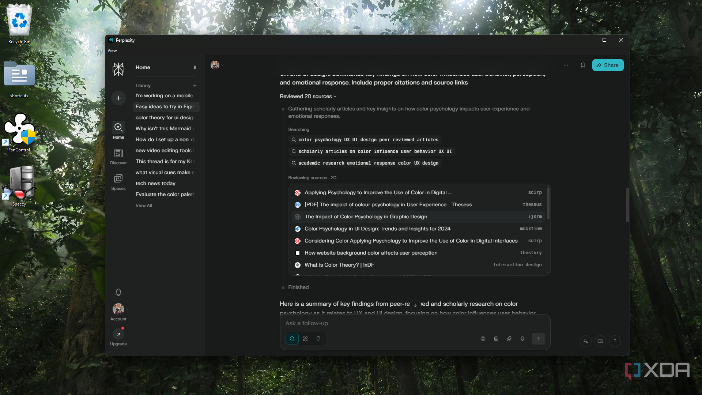The height and width of the screenshot is (395, 702).
Task: Click the Upgrade arrow icon
Action: 118,334
